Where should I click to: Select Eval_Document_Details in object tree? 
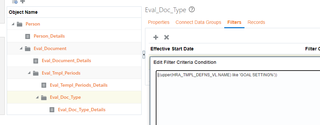click(66, 60)
